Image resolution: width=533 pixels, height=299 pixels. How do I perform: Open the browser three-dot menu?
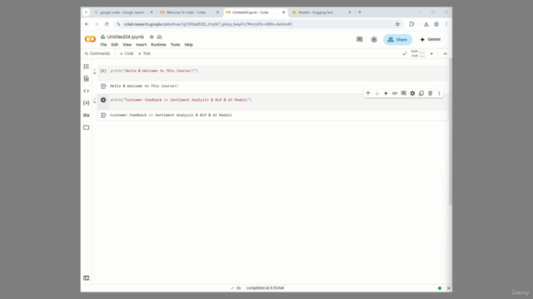point(446,24)
